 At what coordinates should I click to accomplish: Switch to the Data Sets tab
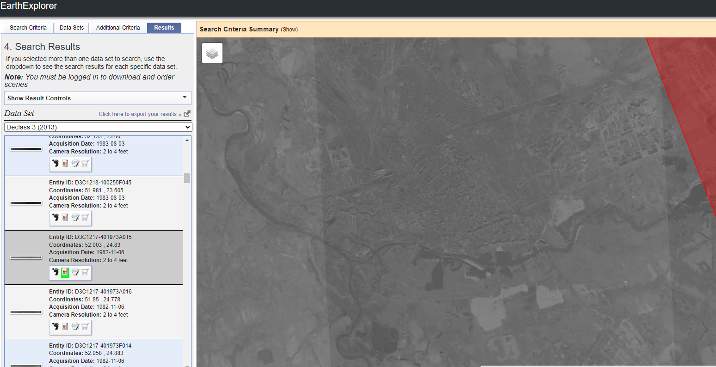(x=72, y=28)
